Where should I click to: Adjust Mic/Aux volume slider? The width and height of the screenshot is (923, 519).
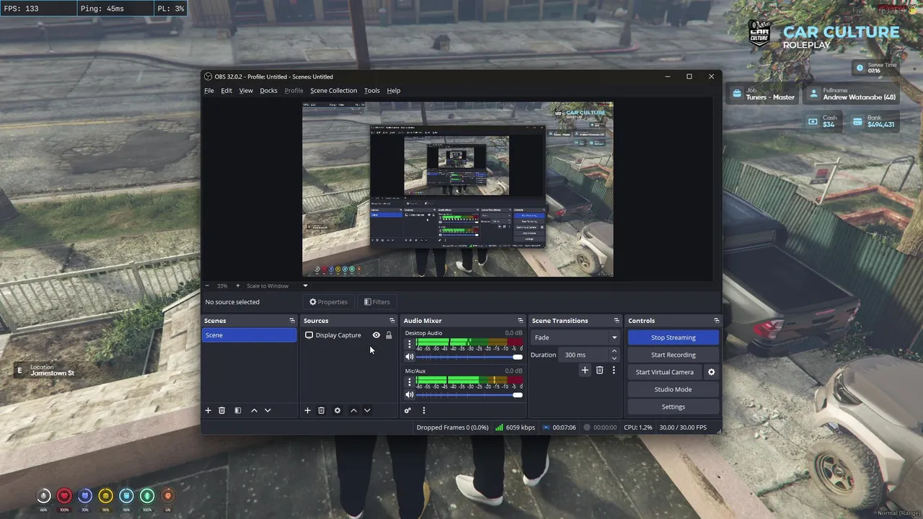pos(469,394)
